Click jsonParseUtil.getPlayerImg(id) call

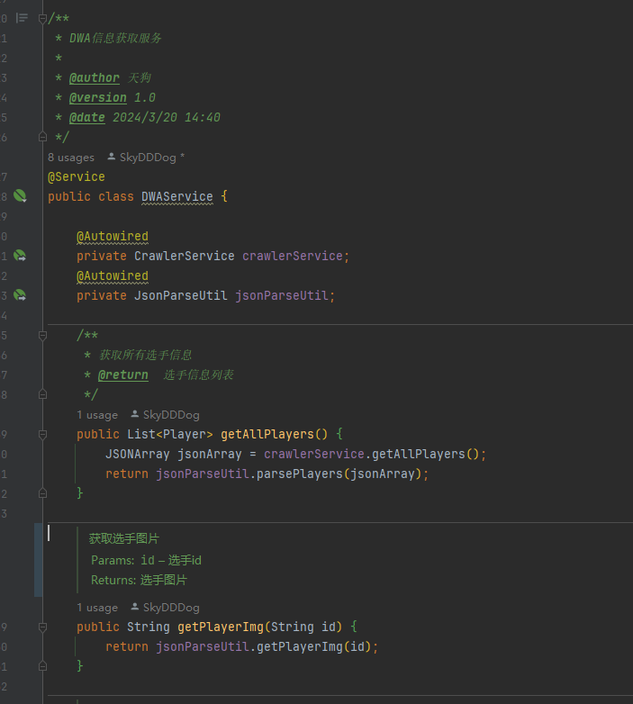(x=264, y=646)
